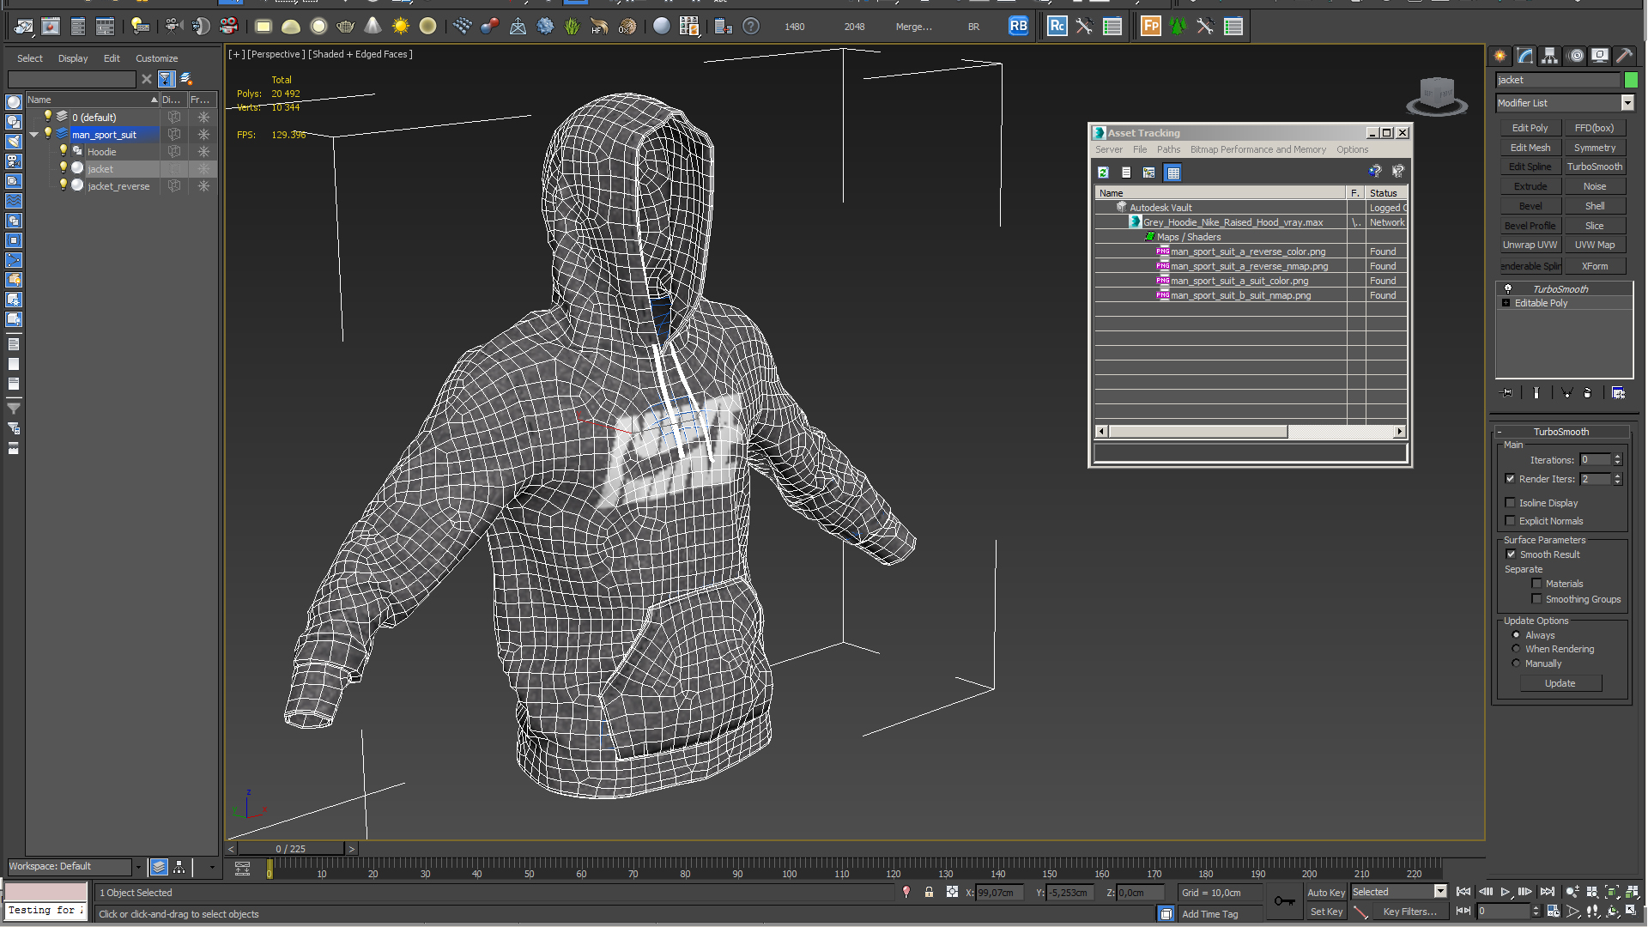Open the Modify command panel tab
Screen dimensions: 1648x927
[1525, 56]
